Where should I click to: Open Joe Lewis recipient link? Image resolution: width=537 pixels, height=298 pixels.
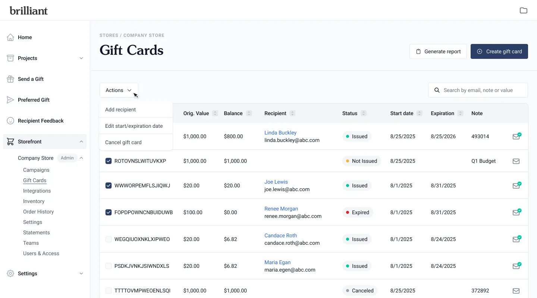point(276,182)
